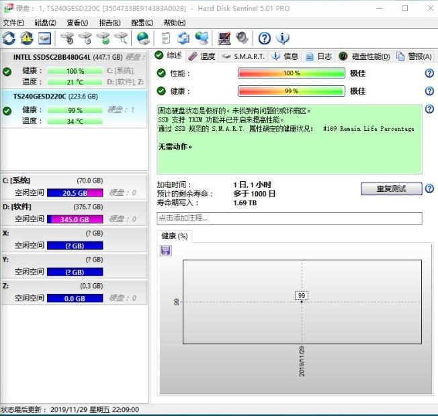Click the '多于 1000 日' remaining life value
Image resolution: width=438 pixels, height=416 pixels.
[254, 194]
